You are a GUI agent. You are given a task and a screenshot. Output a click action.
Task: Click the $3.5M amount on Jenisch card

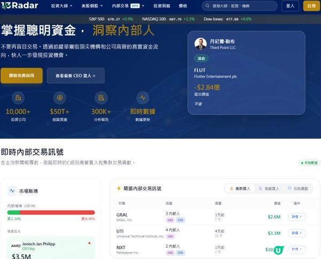[x=21, y=256]
